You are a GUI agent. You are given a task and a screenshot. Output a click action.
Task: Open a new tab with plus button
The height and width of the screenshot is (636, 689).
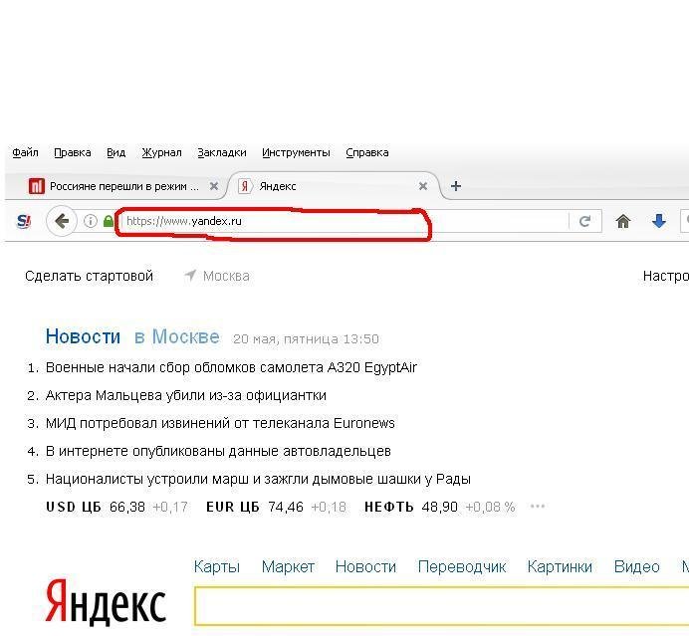pyautogui.click(x=456, y=186)
